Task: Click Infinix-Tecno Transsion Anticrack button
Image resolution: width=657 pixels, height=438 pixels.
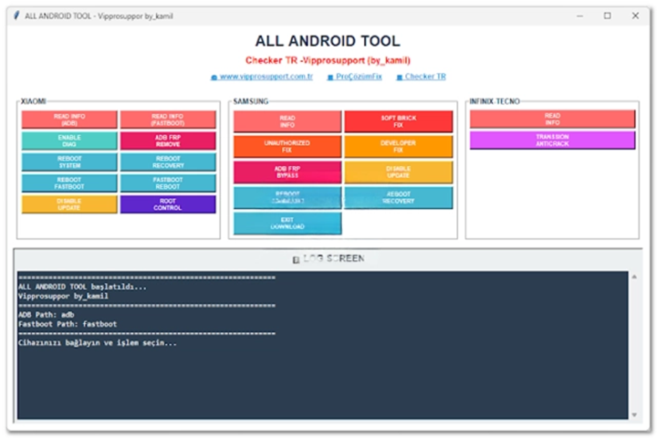Action: point(552,140)
